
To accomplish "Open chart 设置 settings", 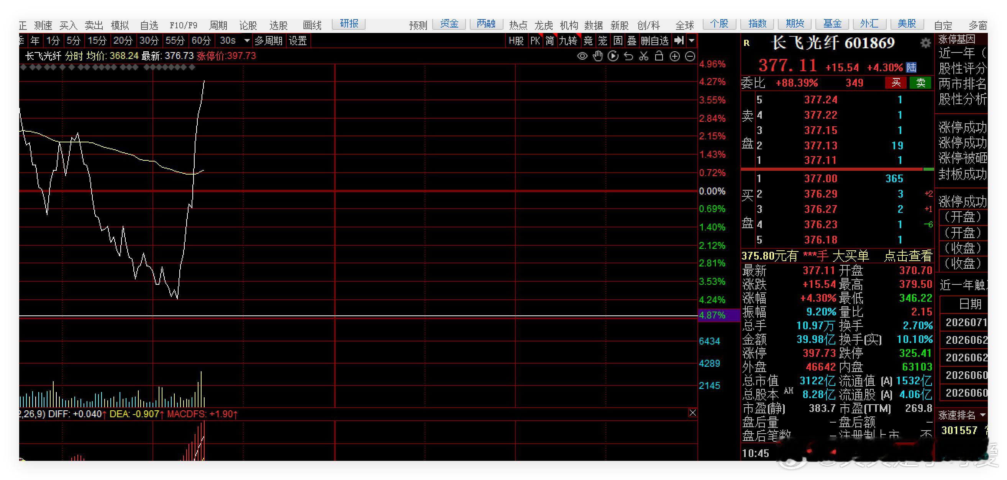I will (x=298, y=40).
